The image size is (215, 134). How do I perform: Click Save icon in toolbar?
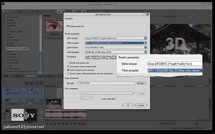[x=12, y=12]
